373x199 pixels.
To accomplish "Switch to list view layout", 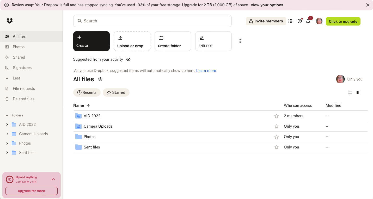I will [350, 92].
